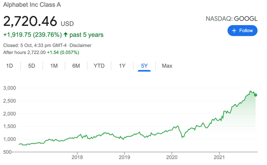
Task: Click the 3,000 price axis label
Action: [x=9, y=88]
